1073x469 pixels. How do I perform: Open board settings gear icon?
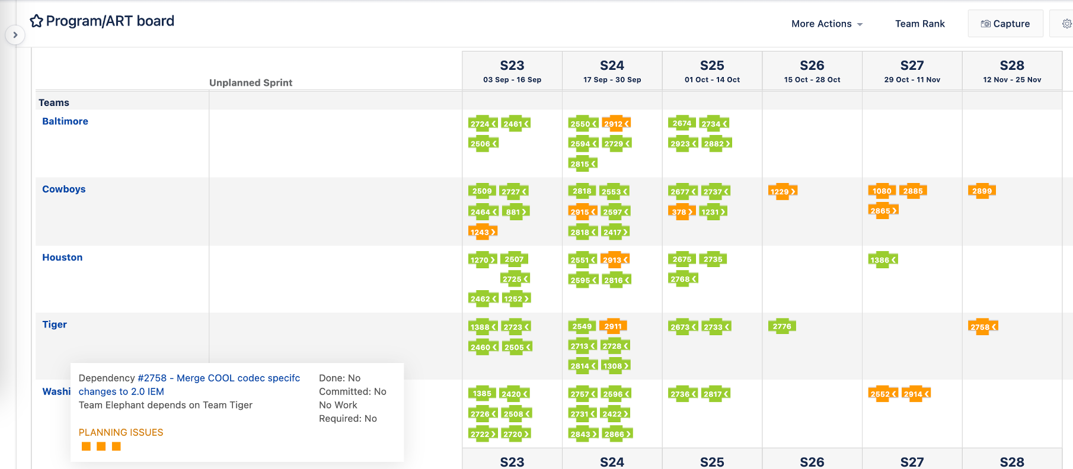click(1066, 24)
